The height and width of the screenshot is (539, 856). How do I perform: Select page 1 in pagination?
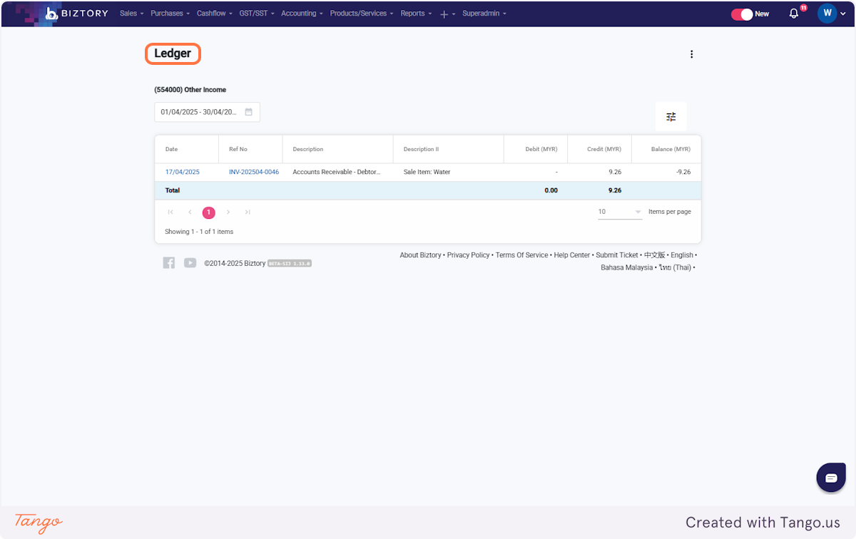pyautogui.click(x=209, y=212)
